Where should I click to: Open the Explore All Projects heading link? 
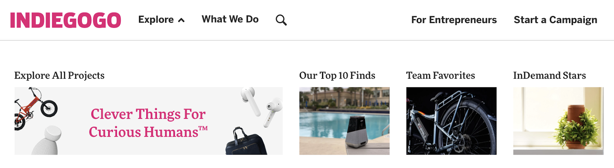click(x=59, y=76)
